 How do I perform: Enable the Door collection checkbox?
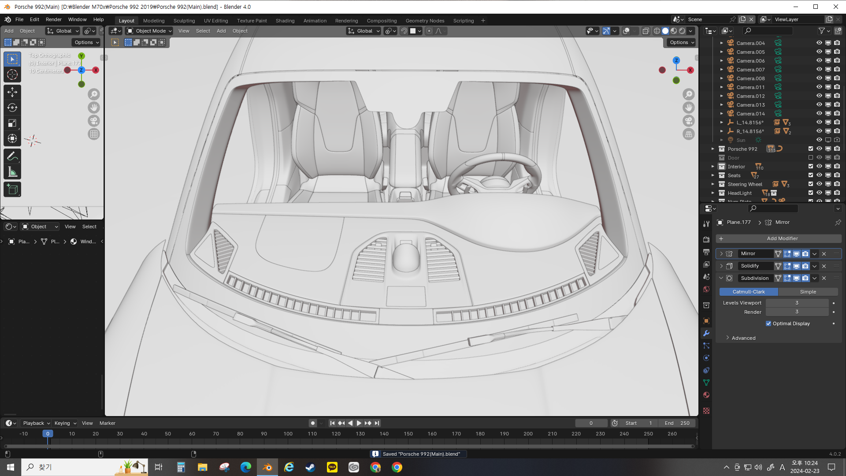[811, 158]
